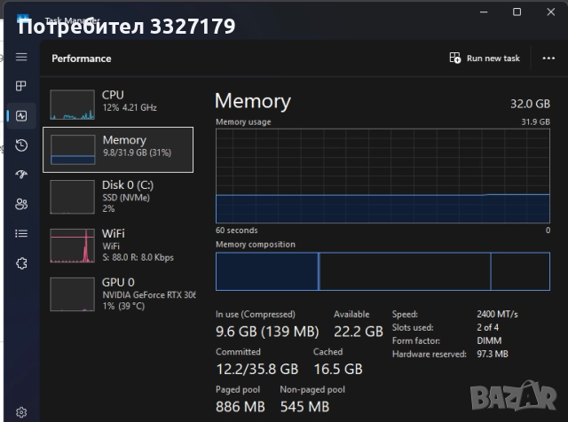The height and width of the screenshot is (422, 568).
Task: Click the 886 MB Paged pool value
Action: (241, 406)
